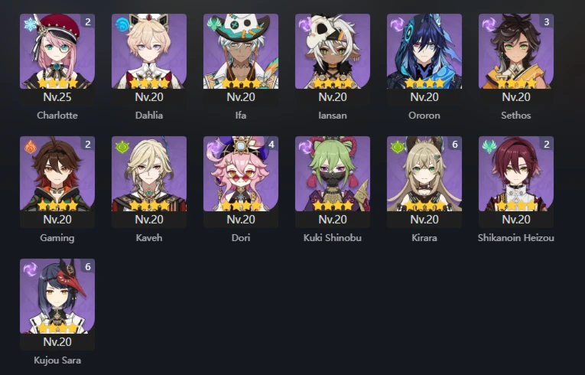
Task: Click the four-star rating on Kaveh
Action: [x=149, y=205]
